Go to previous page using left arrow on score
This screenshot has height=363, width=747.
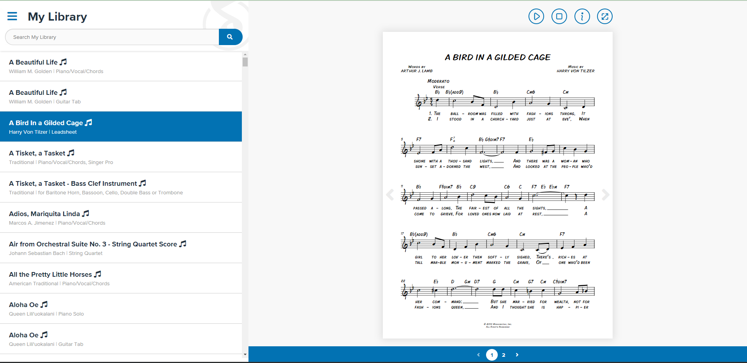[390, 195]
